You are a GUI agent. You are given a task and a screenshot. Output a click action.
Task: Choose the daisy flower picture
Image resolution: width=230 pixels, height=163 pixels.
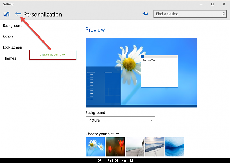(95, 147)
